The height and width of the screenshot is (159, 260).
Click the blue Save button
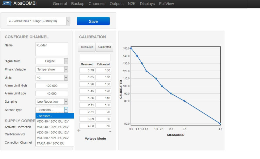coord(93,21)
